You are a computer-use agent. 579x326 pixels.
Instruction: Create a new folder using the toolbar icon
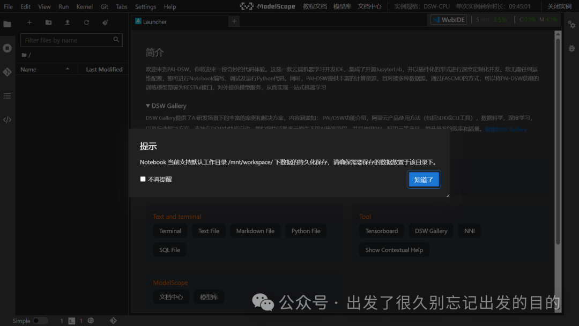48,22
